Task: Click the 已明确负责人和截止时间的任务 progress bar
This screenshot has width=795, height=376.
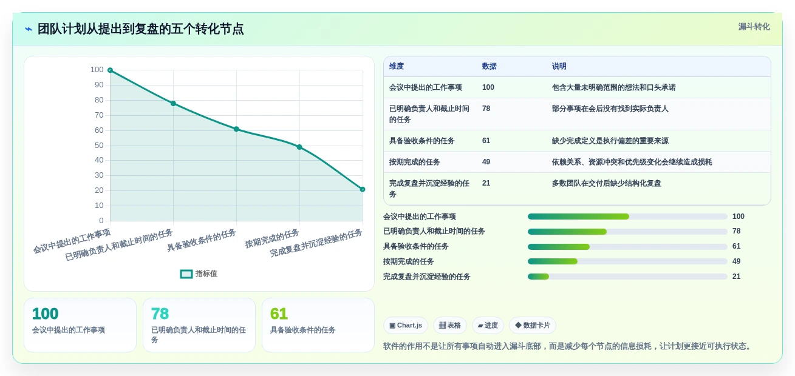Action: tap(627, 232)
